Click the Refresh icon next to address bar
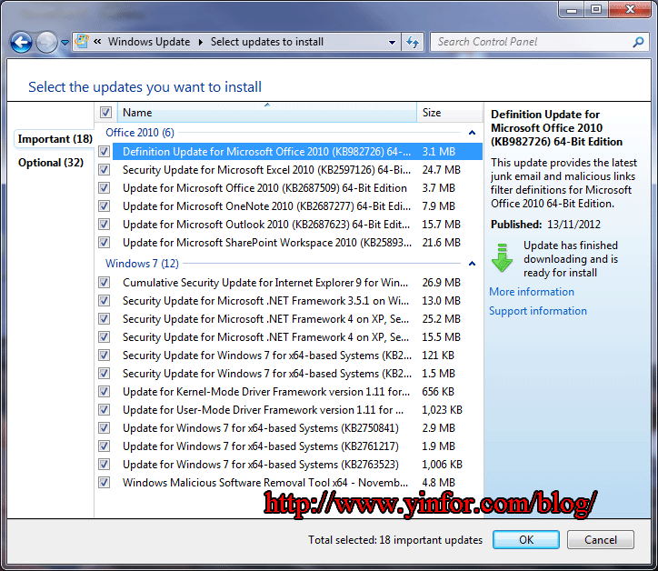The width and height of the screenshot is (658, 571). pos(413,42)
